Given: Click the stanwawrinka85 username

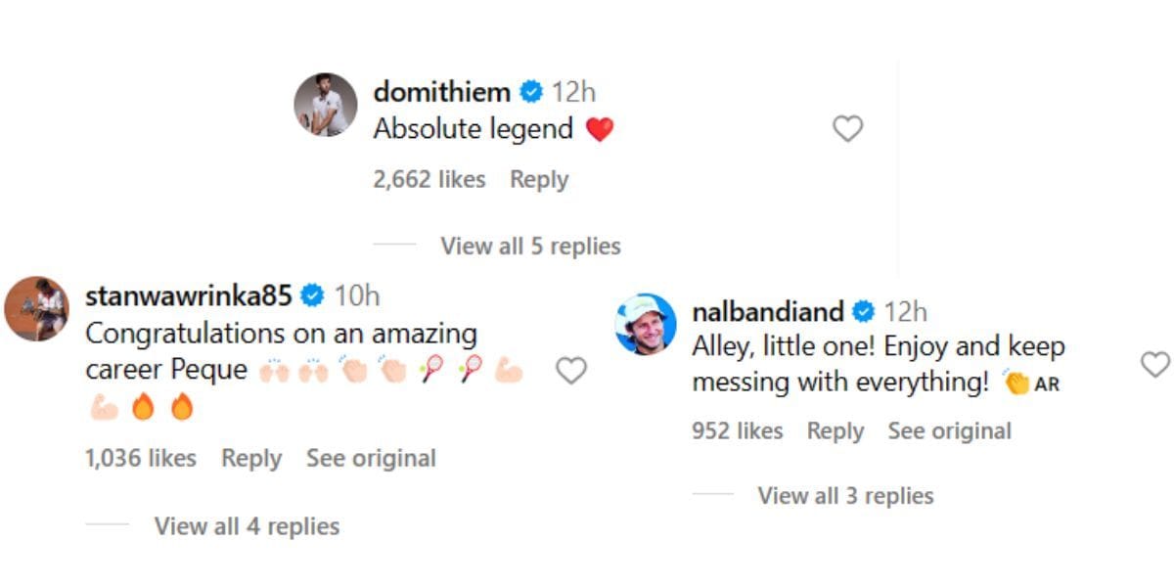Looking at the screenshot, I should click(191, 295).
